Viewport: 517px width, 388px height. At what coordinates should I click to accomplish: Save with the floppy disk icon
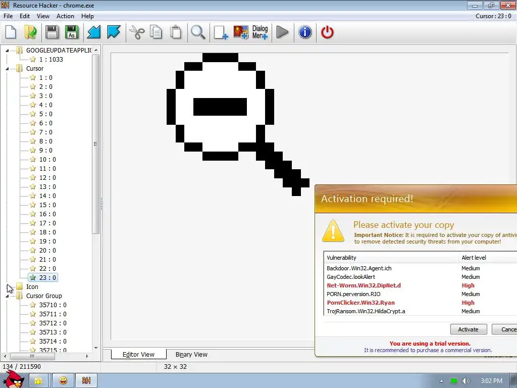coord(52,32)
